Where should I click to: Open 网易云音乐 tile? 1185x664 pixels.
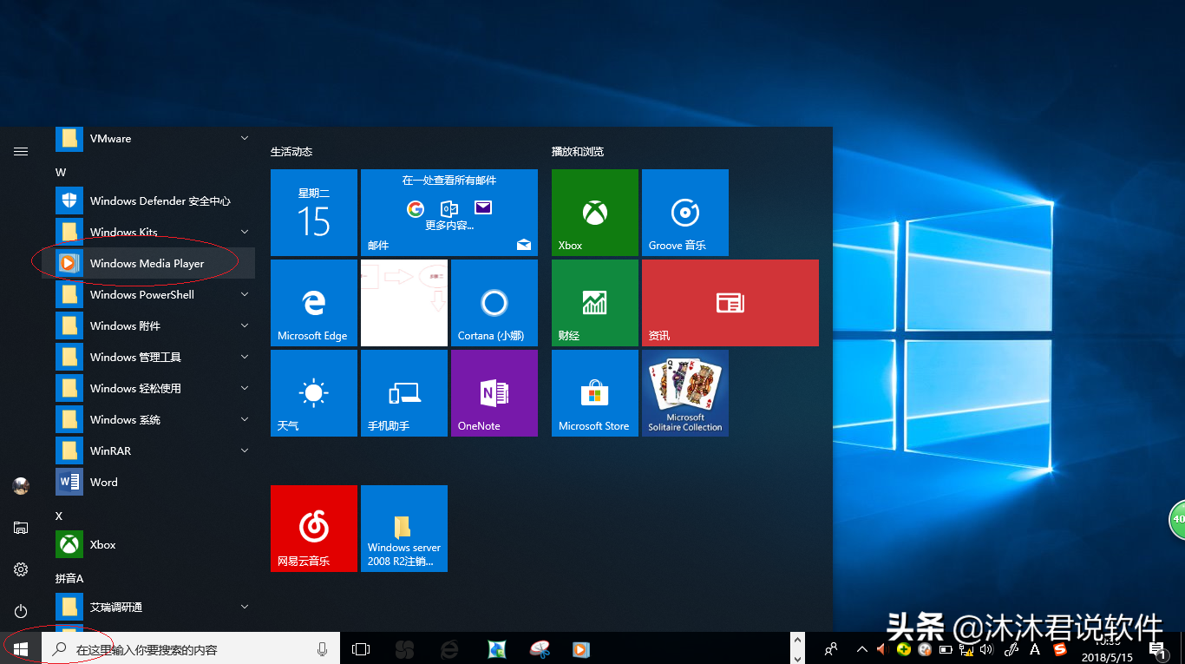point(313,529)
